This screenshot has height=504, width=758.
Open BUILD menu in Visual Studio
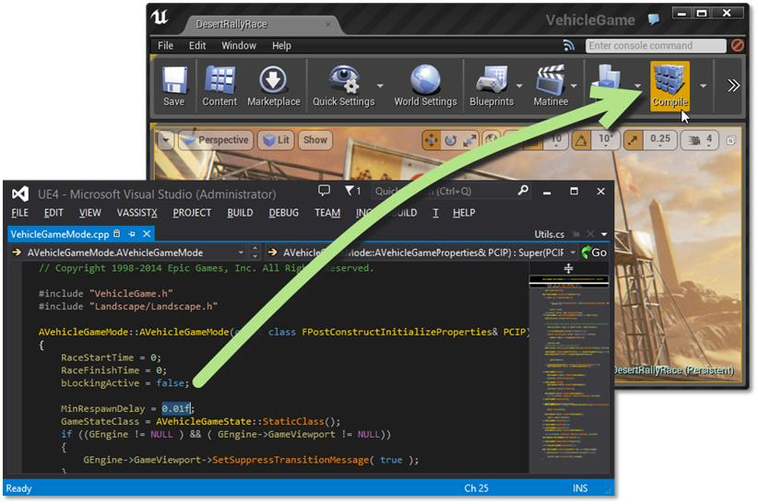point(241,213)
